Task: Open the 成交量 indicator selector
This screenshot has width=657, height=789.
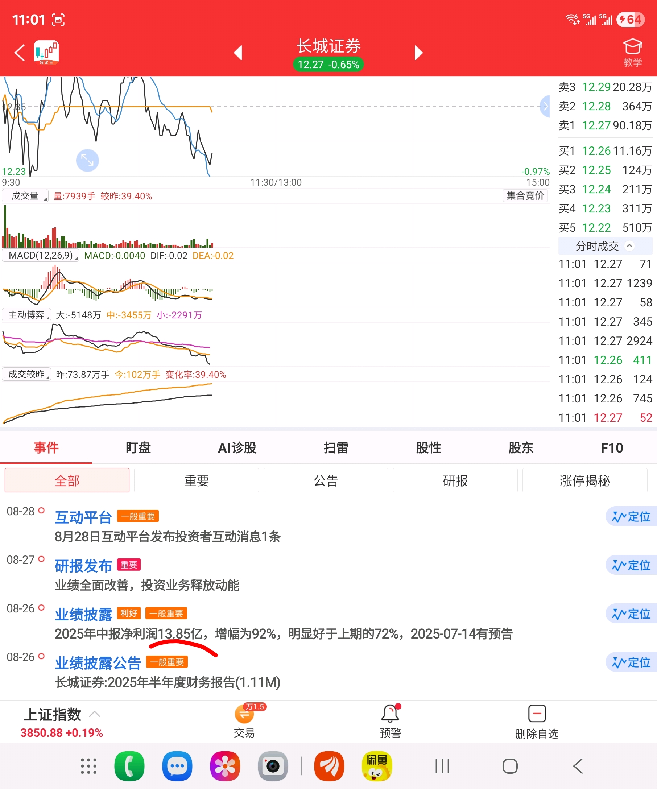Action: tap(25, 196)
